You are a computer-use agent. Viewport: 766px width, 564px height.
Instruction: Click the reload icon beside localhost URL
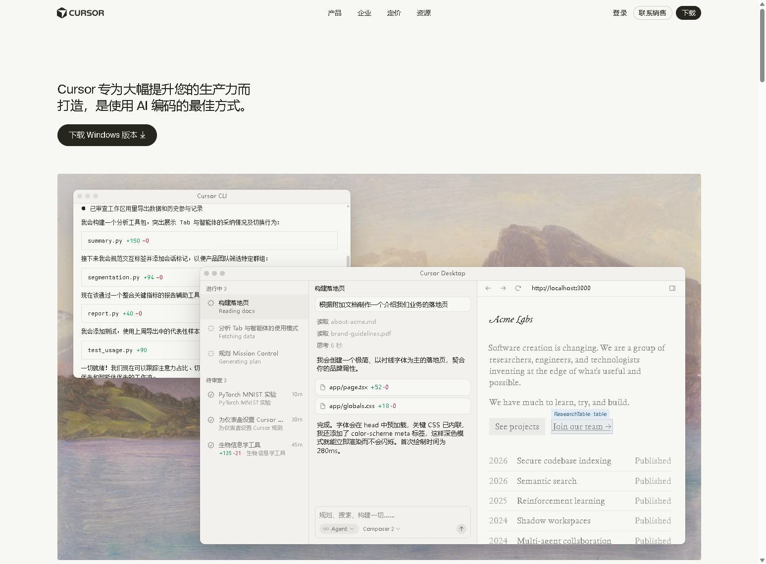pos(518,288)
